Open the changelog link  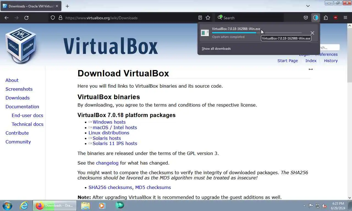107,163
